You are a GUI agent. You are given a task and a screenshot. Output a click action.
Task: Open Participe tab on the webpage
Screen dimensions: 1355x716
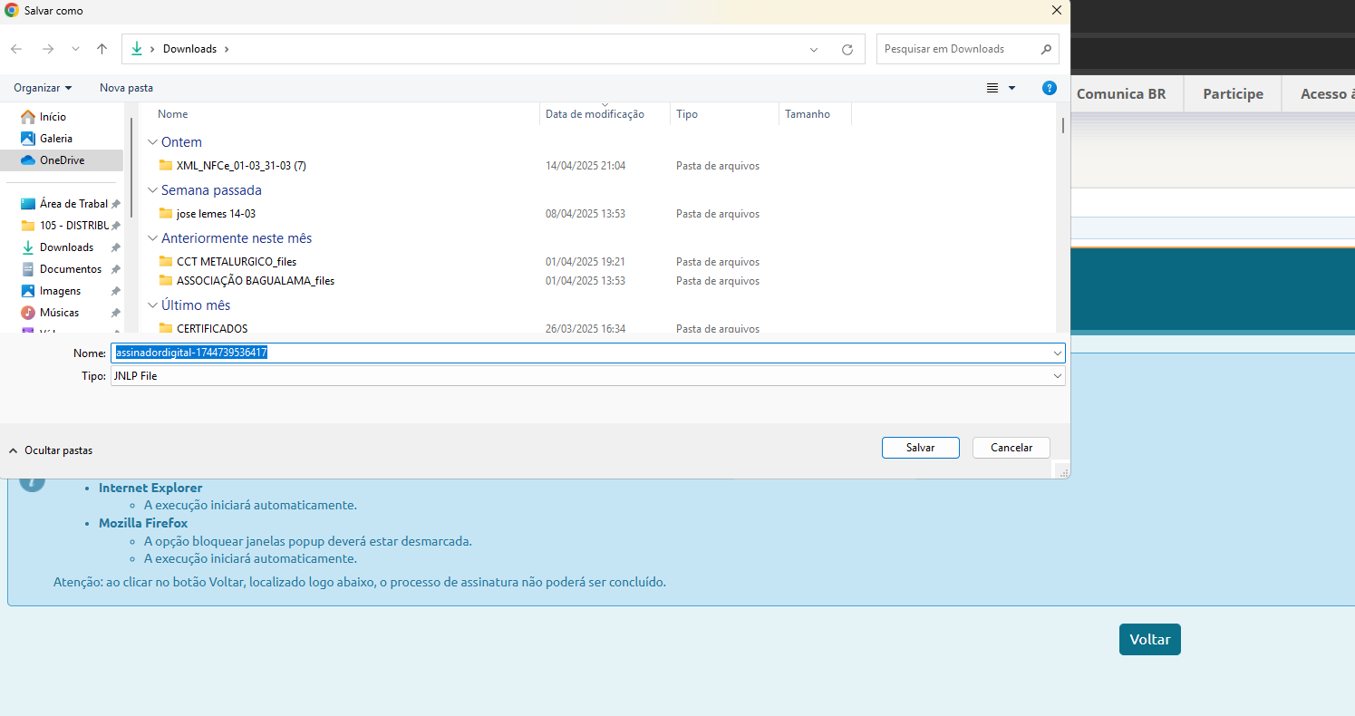point(1233,93)
